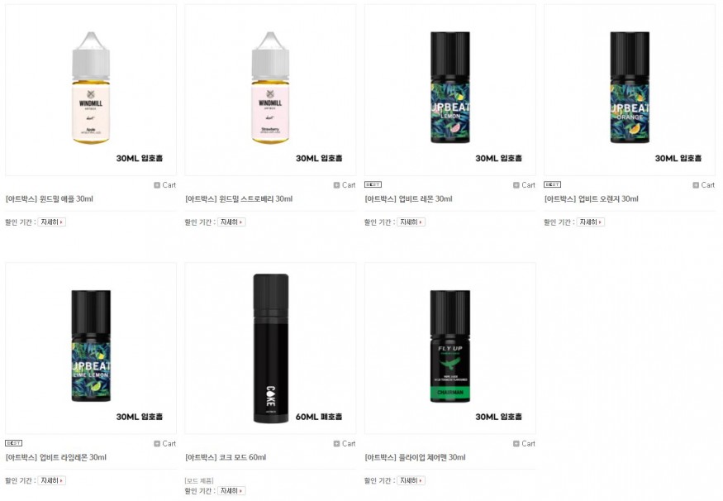Image resolution: width=723 pixels, height=501 pixels.
Task: Add Upbeat Lime Lemon 30ml to cart
Action: click(x=164, y=443)
